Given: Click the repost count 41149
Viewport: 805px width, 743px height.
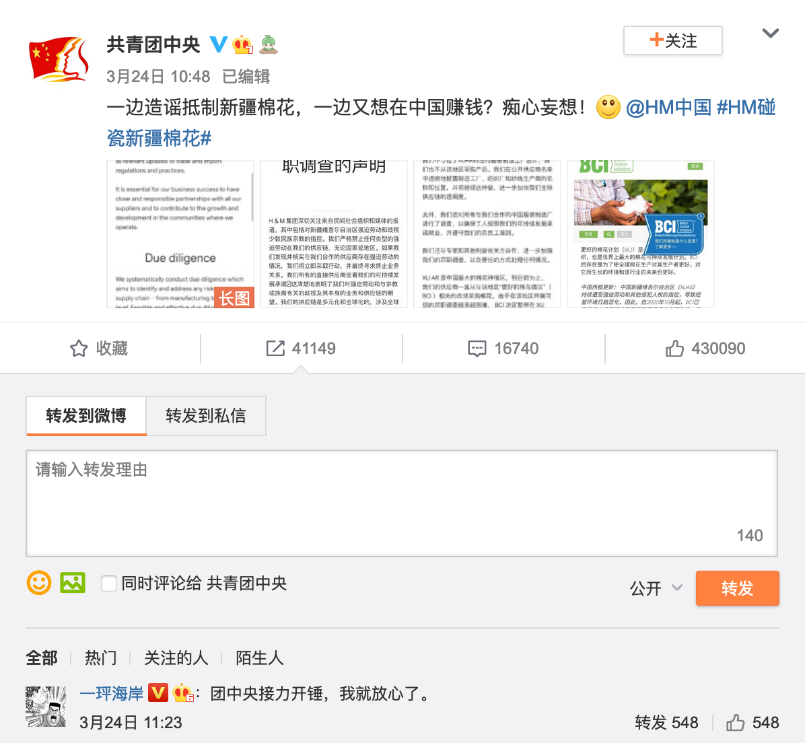Looking at the screenshot, I should [301, 348].
